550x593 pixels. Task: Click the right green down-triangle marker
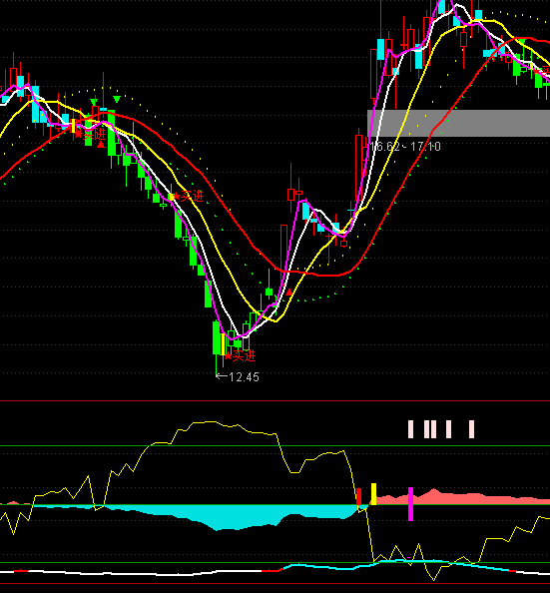(x=117, y=99)
